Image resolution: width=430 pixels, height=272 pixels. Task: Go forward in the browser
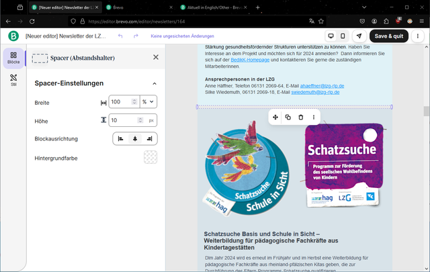point(20,21)
